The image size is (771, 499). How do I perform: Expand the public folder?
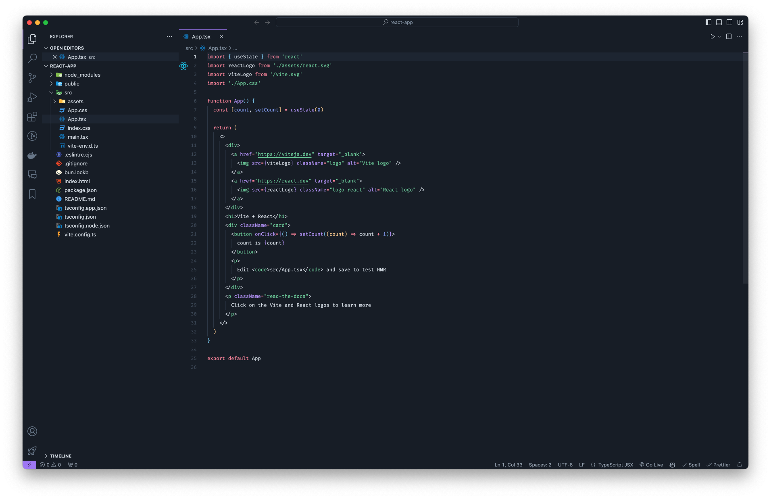tap(52, 84)
